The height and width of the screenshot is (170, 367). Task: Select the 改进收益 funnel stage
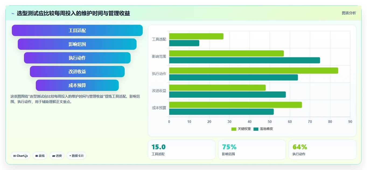(x=77, y=72)
